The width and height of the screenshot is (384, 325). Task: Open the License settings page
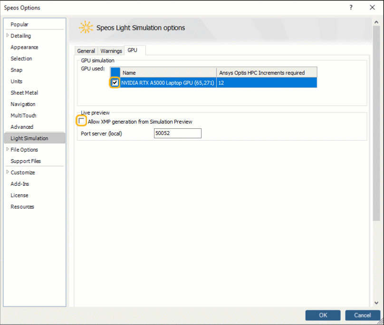[x=19, y=195]
